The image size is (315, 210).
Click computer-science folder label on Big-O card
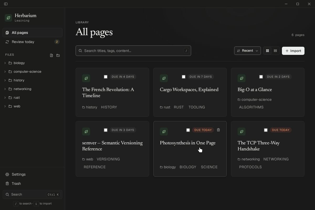click(x=255, y=99)
